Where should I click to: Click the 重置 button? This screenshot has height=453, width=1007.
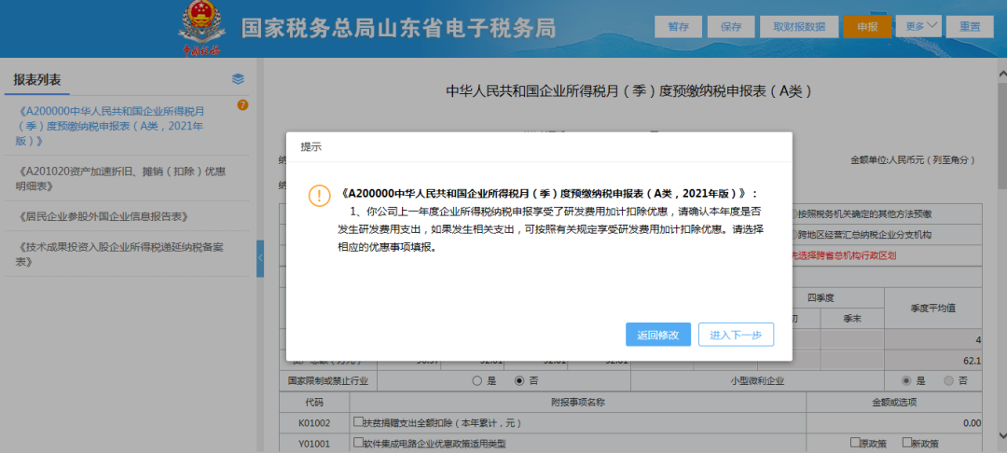coord(970,27)
